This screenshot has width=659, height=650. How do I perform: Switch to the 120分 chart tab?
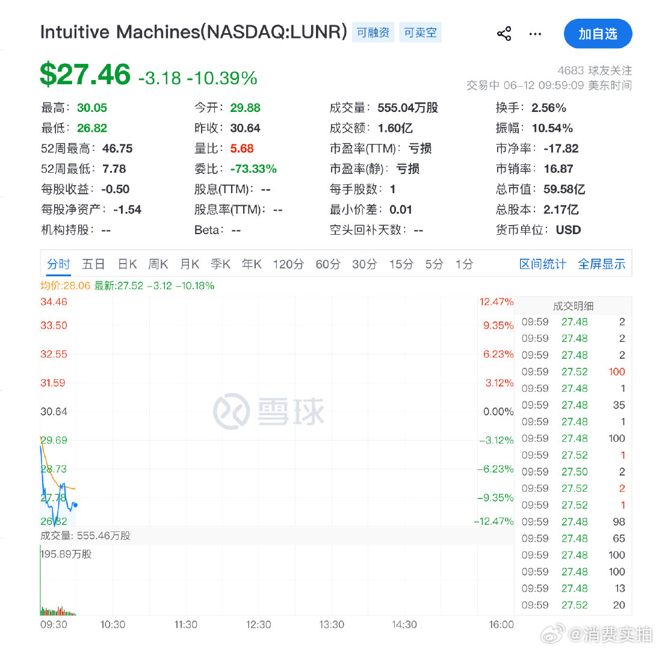click(x=288, y=264)
